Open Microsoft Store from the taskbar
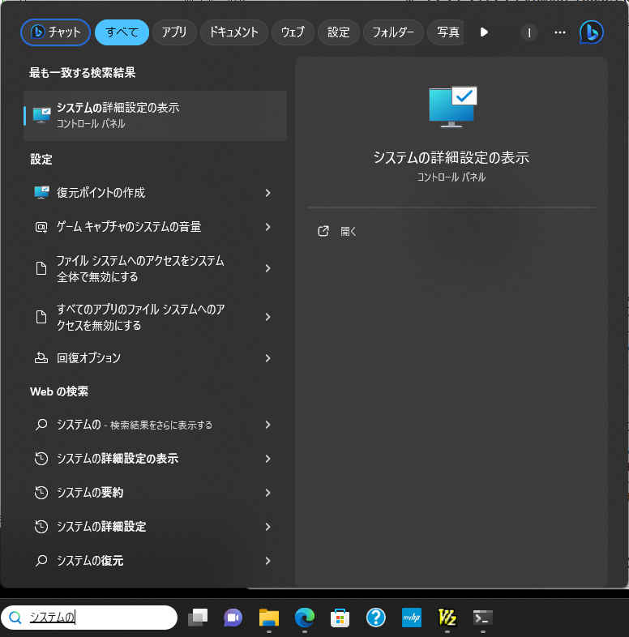 pos(340,618)
